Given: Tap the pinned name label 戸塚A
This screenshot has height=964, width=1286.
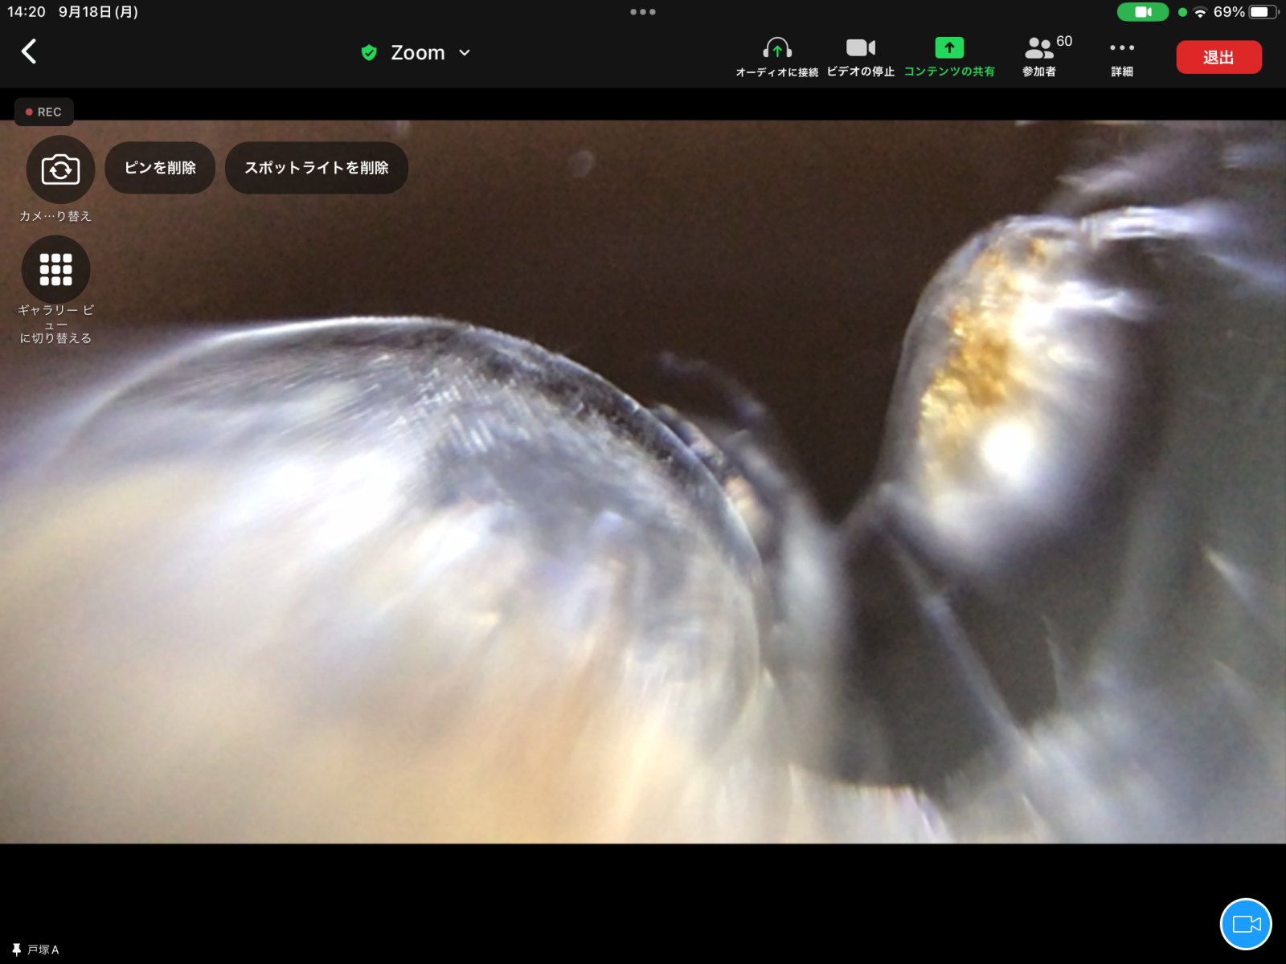Looking at the screenshot, I should coord(37,950).
